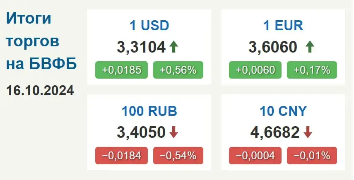Select the −0,0004 CNY change badge

[x=255, y=156]
